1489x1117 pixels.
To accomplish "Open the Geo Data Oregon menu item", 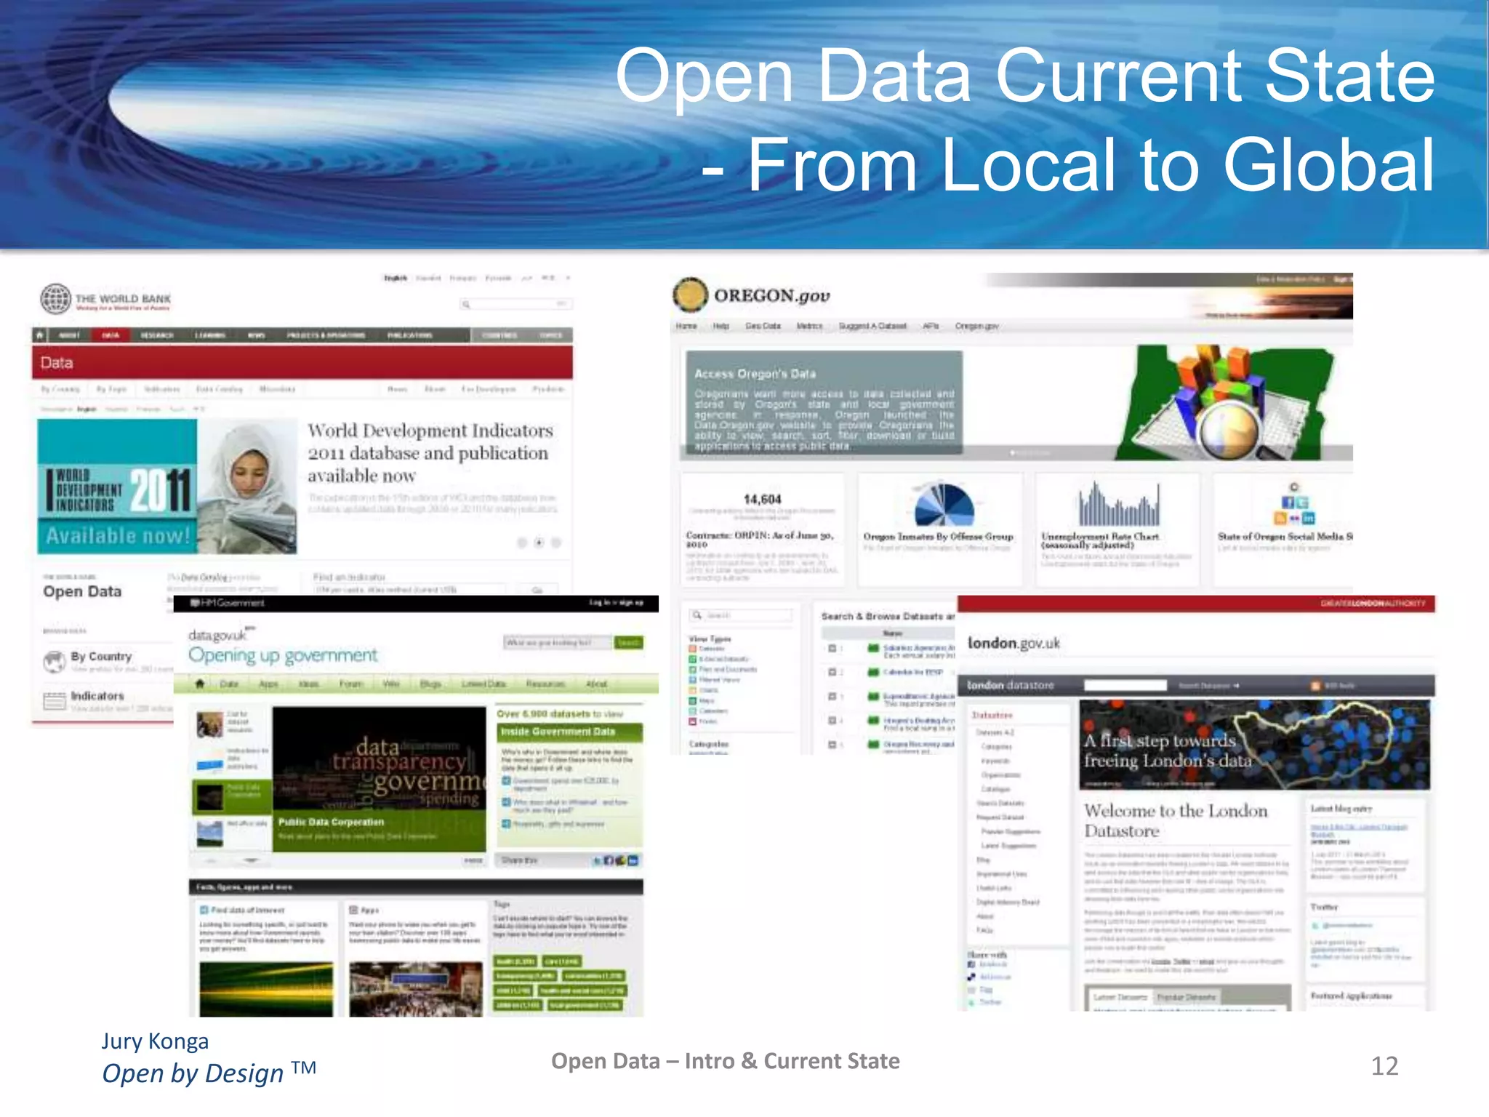I will pyautogui.click(x=763, y=326).
